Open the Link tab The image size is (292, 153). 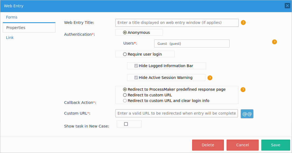coord(10,38)
